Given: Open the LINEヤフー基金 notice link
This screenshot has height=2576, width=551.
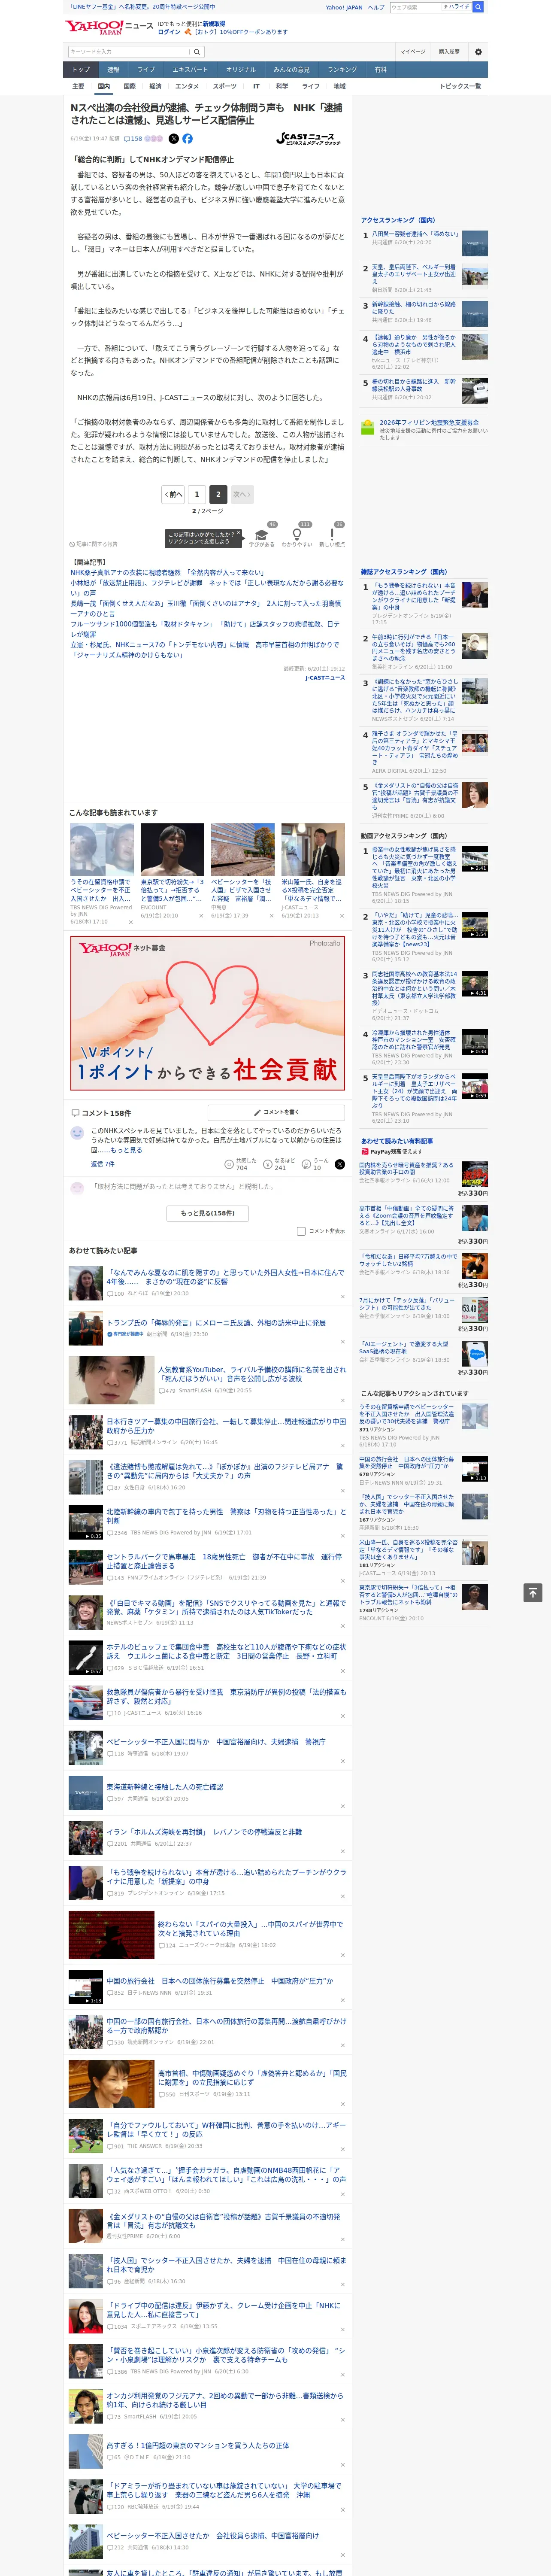Looking at the screenshot, I should click(x=142, y=7).
